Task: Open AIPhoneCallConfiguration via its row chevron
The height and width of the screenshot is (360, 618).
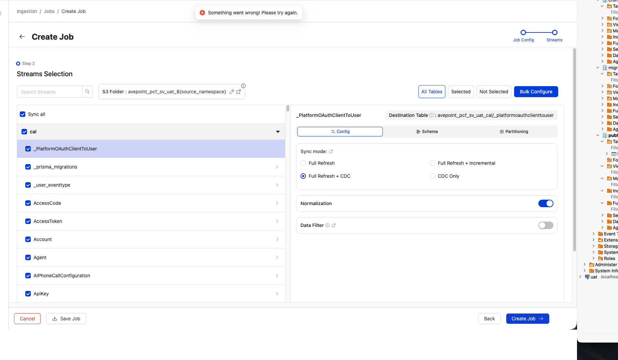Action: [277, 276]
